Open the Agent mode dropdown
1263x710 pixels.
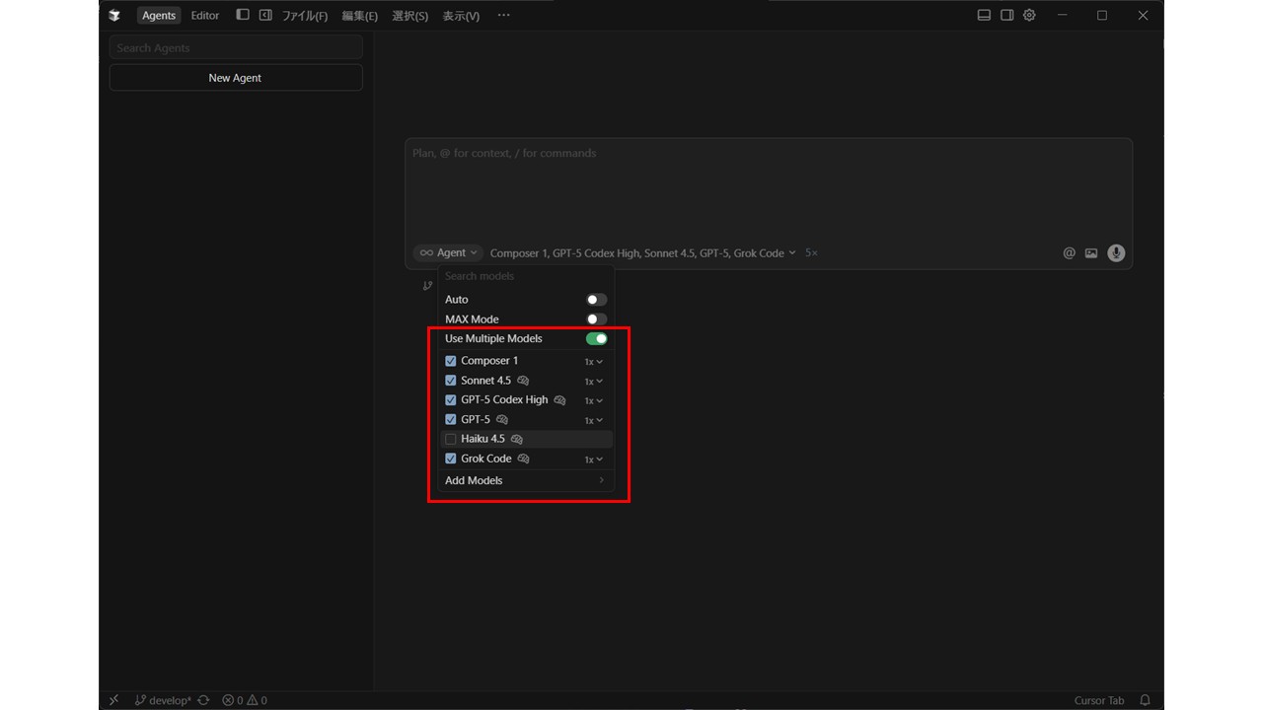click(448, 253)
